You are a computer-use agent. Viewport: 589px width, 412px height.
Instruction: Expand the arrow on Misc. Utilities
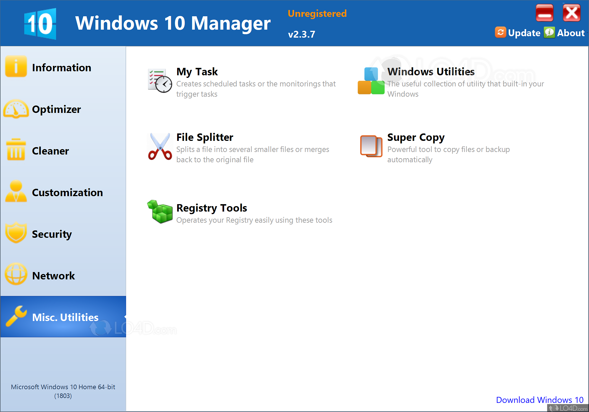click(x=125, y=317)
